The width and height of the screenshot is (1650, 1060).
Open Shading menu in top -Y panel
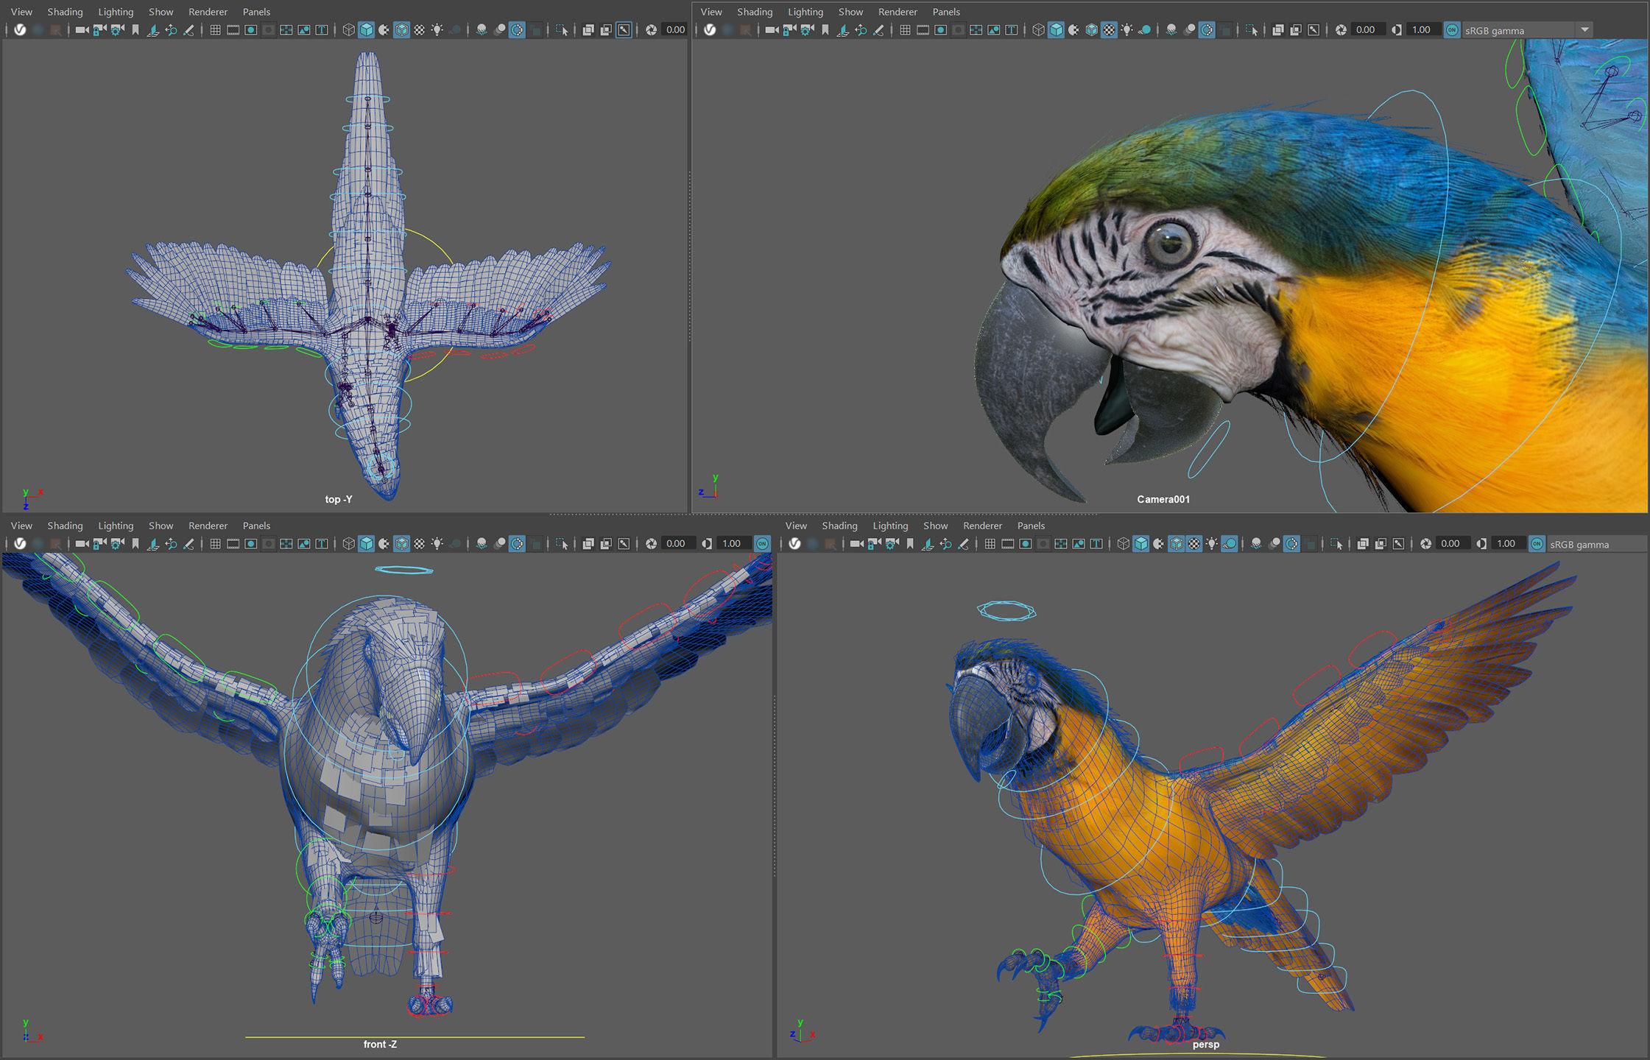point(65,12)
